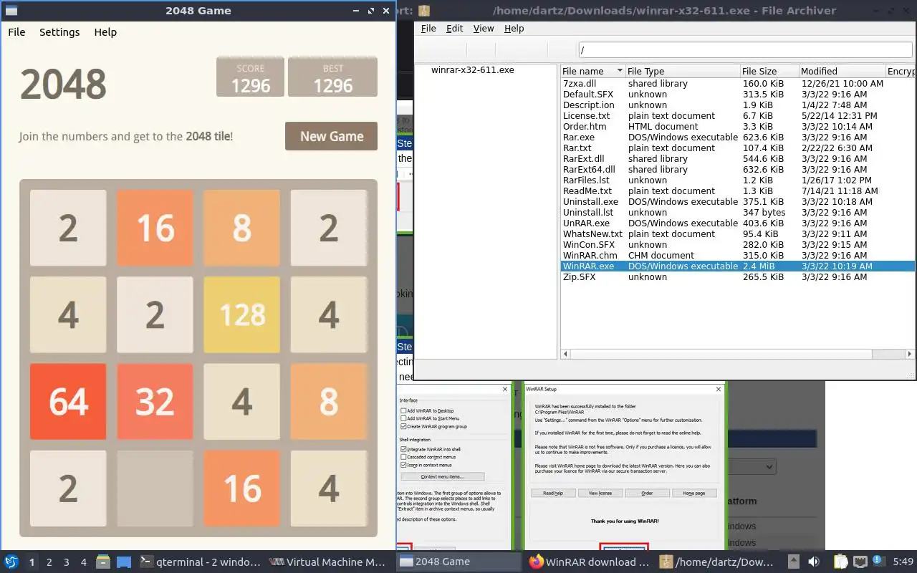Sort by the File Type column header
The width and height of the screenshot is (917, 573).
tap(682, 72)
